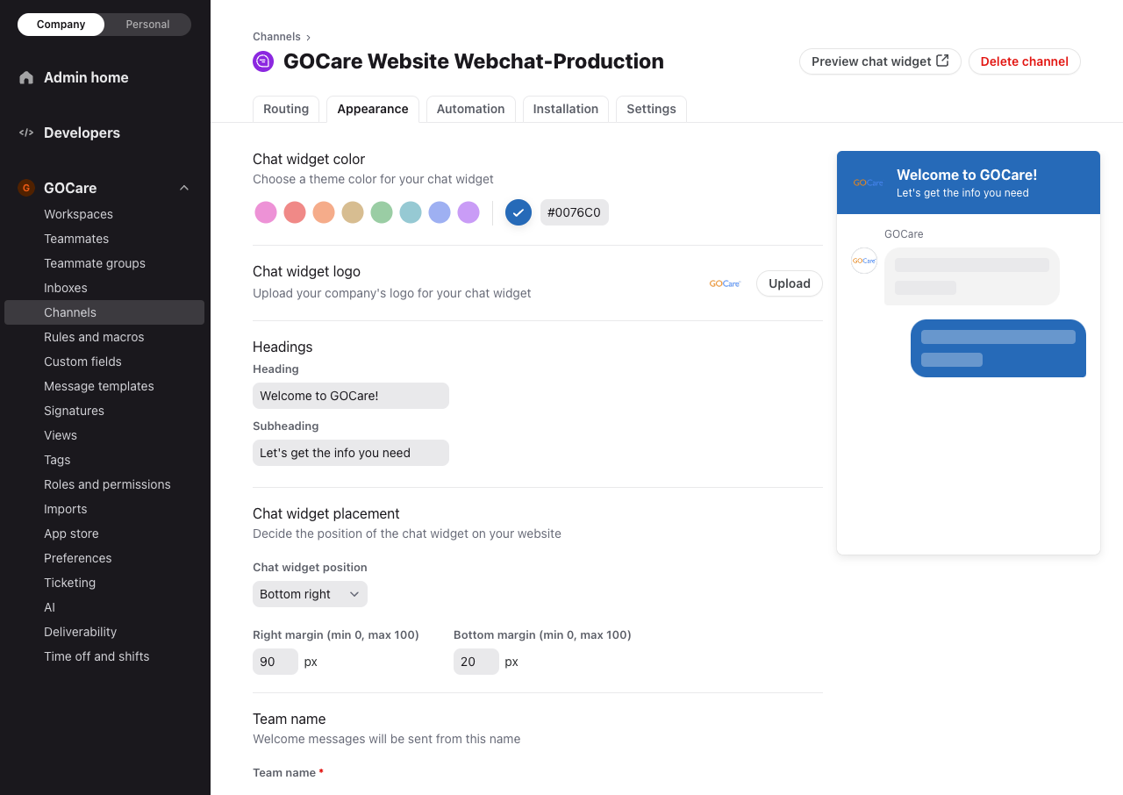1123x795 pixels.
Task: Open the Routing tab
Action: [x=286, y=109]
